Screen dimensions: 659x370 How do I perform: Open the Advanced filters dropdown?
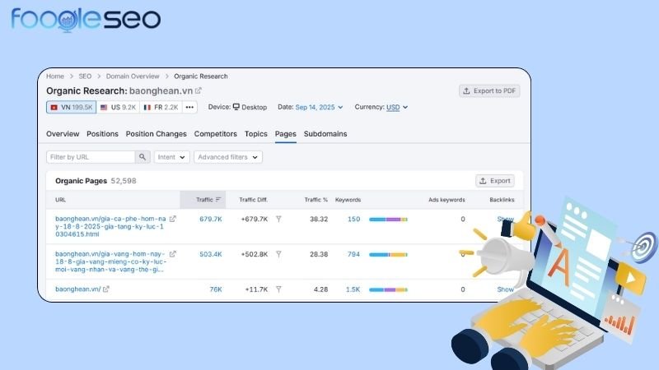(228, 157)
